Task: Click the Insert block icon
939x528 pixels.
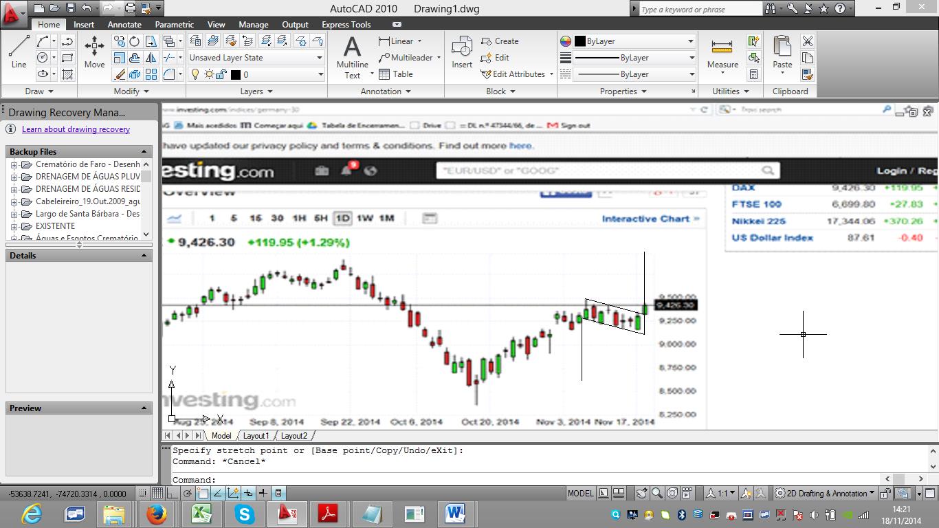Action: click(461, 52)
